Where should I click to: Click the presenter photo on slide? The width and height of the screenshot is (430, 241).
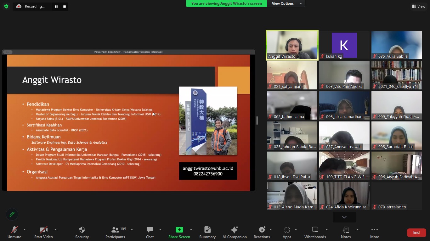pyautogui.click(x=208, y=121)
